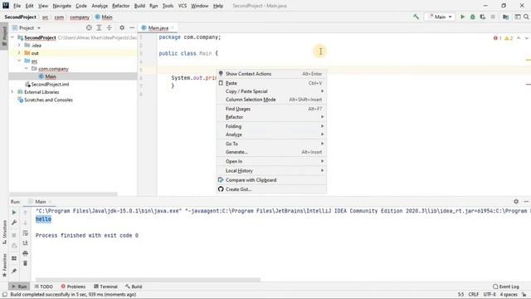Screen dimensions: 531x299
Task: Collapse all icon in Project panel header
Action: (x=109, y=27)
